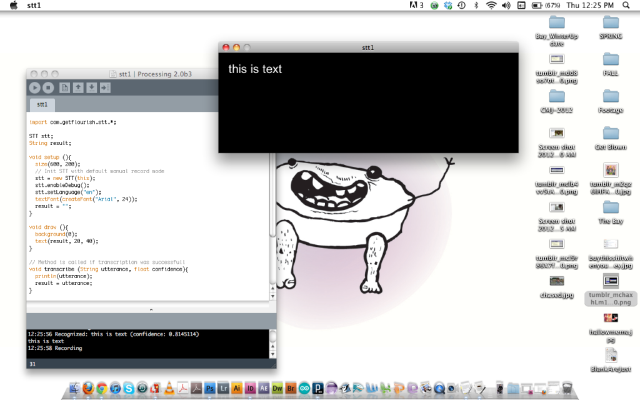Open Spotlight search in menu bar

point(626,5)
